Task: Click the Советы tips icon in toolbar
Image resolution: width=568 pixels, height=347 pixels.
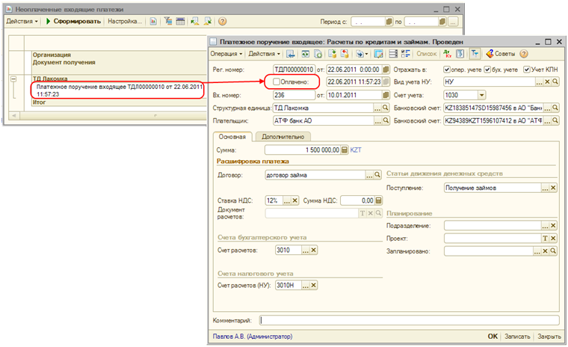Action: point(490,54)
